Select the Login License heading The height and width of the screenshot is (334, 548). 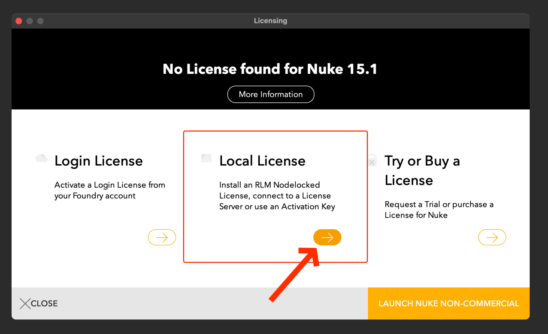point(98,161)
